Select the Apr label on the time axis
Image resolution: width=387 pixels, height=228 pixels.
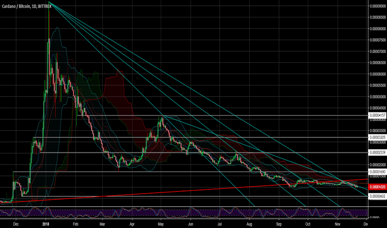(x=132, y=224)
